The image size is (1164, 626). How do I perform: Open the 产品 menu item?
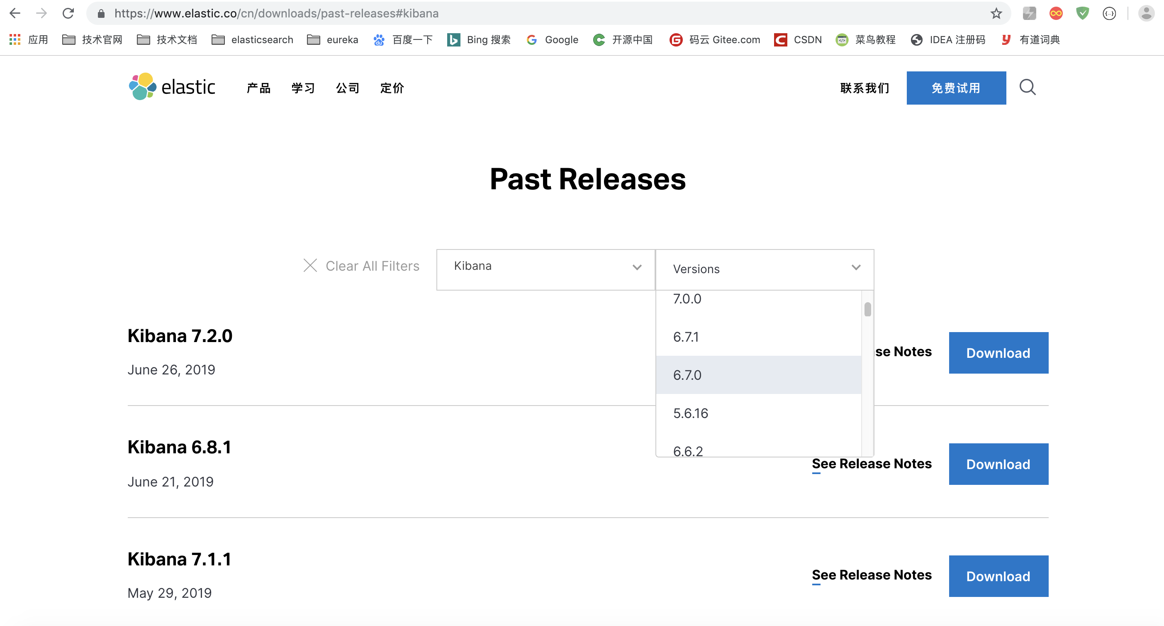coord(258,87)
